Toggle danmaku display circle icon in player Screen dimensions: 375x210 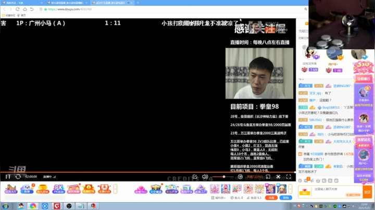[240, 177]
